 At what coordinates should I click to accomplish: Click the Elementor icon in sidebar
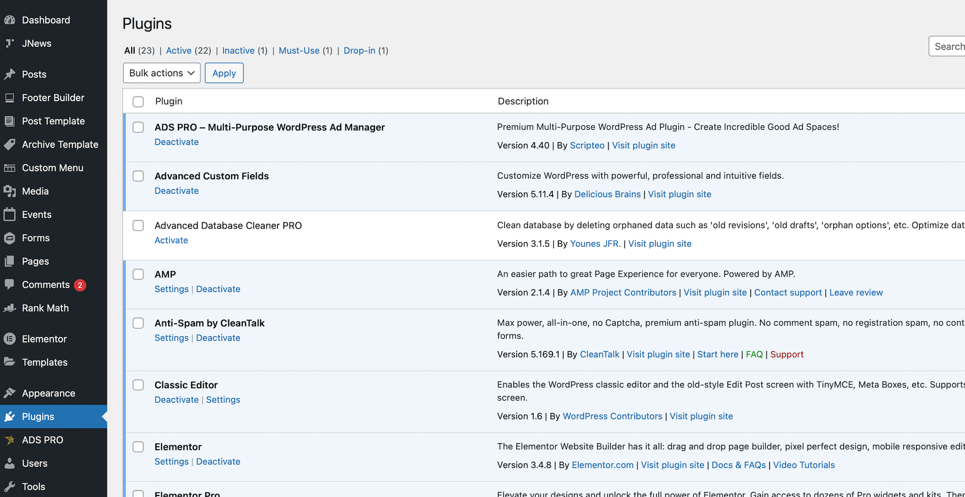click(x=10, y=339)
